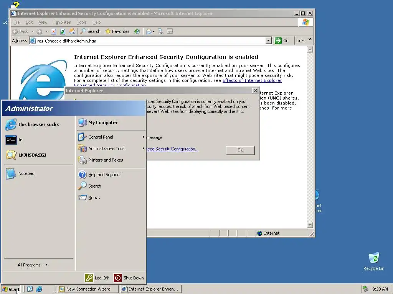Select the Recycle Bin desktop icon
The height and width of the screenshot is (294, 393).
pyautogui.click(x=374, y=261)
